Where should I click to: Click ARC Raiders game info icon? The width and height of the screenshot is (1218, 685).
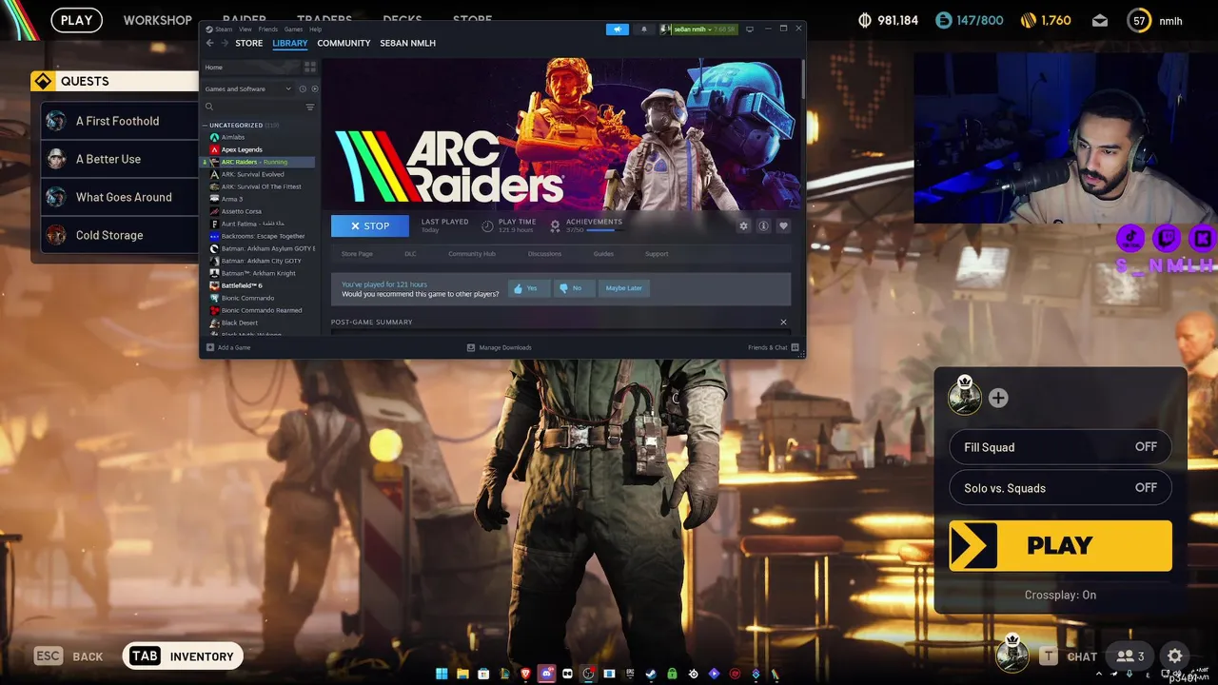coord(763,226)
